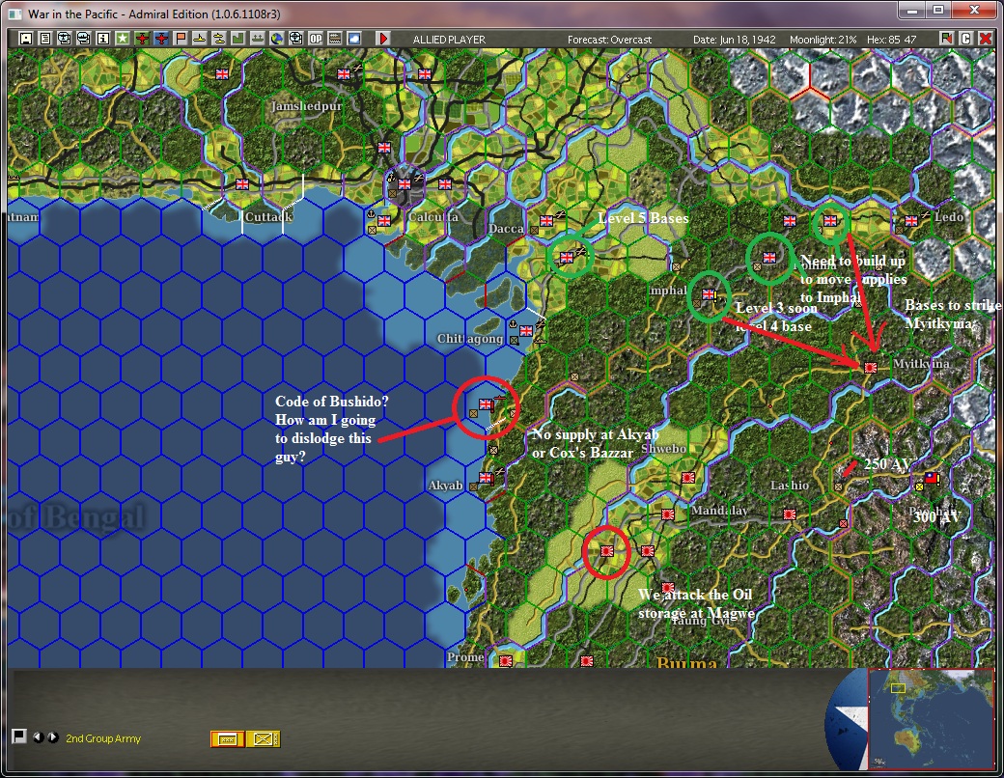The image size is (1004, 778).
Task: Click the double yellow ships icon
Action: coord(219,39)
